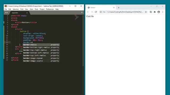Click the display inline-block line
This screenshot has width=170, height=95.
(x=35, y=34)
